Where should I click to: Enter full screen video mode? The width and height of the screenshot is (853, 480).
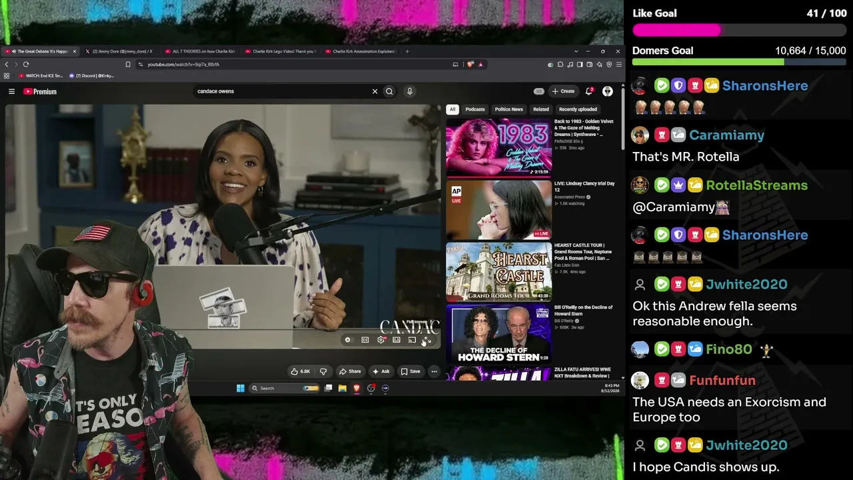point(427,340)
